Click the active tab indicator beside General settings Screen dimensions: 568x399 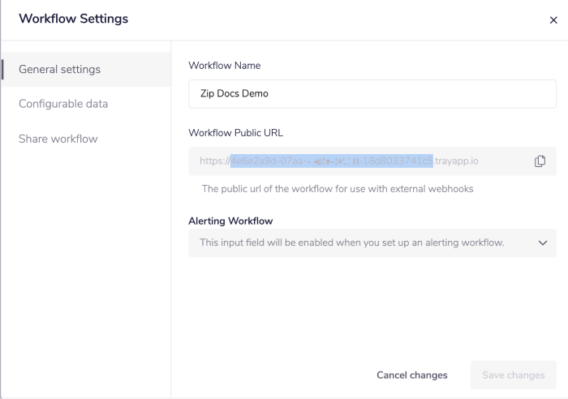2,69
